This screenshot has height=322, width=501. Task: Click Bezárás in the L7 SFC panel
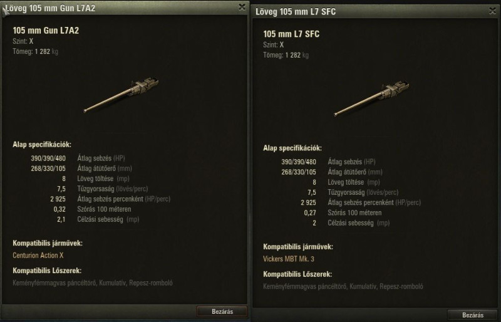(473, 315)
